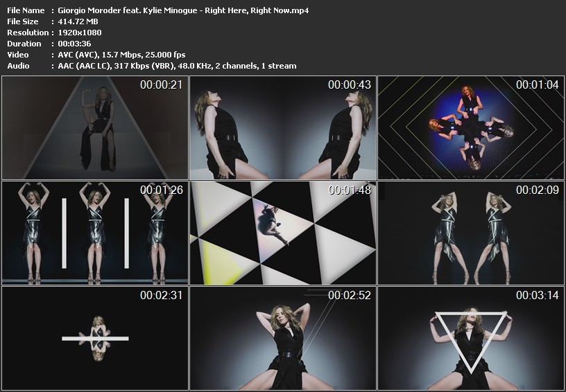Click the audio info 'AAC (AAC LC), 317 Kbps (VBR)'
The width and height of the screenshot is (566, 392).
pos(117,66)
